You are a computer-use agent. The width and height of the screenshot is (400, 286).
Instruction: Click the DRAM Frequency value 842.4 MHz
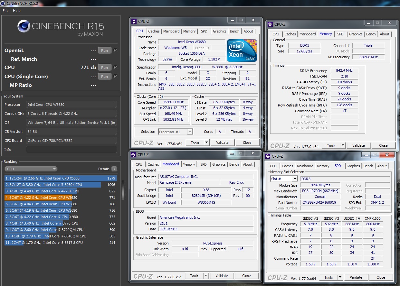344,71
